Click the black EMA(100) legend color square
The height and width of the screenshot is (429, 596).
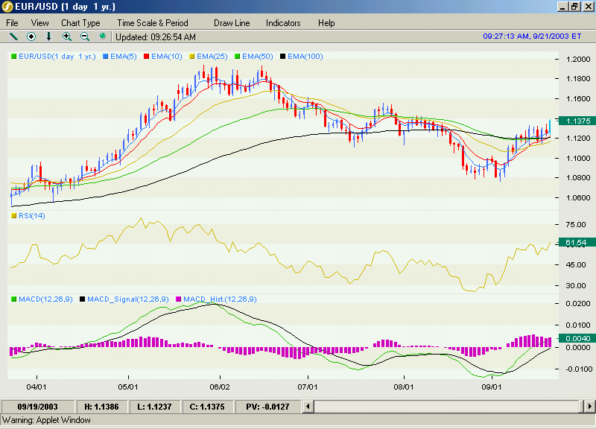[x=283, y=57]
